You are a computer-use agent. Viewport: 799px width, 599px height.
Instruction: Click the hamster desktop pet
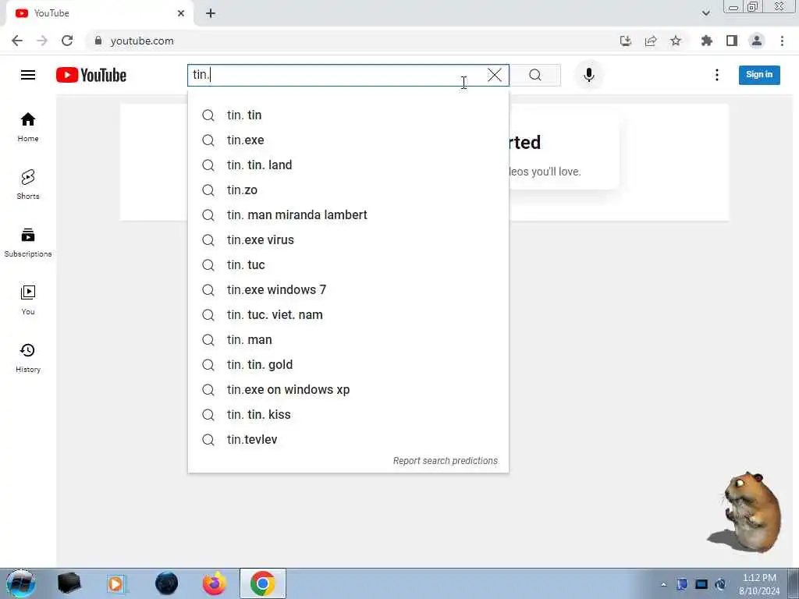coord(746,512)
